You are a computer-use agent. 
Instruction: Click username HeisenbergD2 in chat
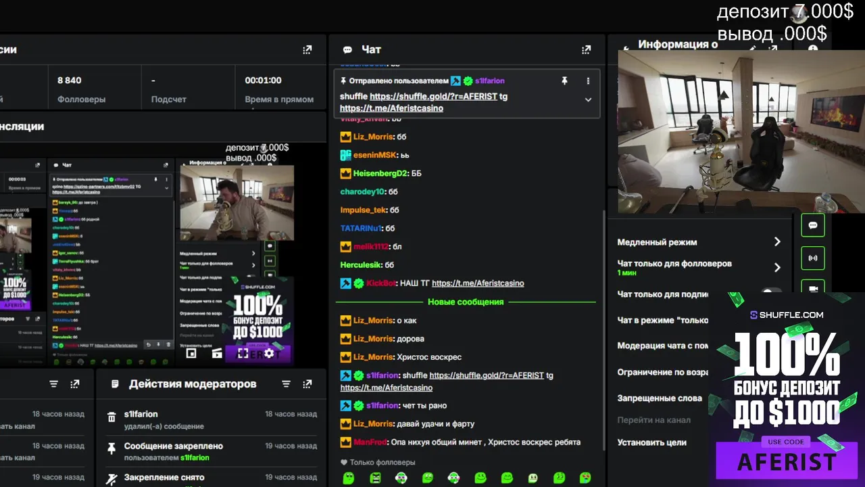pos(380,173)
